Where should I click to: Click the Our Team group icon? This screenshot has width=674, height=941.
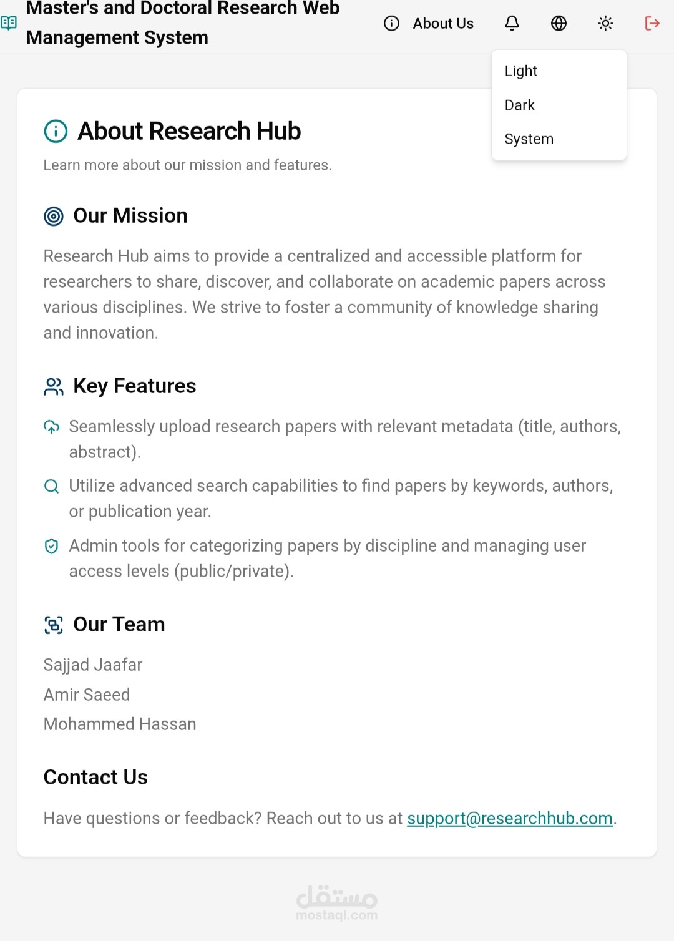tap(54, 625)
